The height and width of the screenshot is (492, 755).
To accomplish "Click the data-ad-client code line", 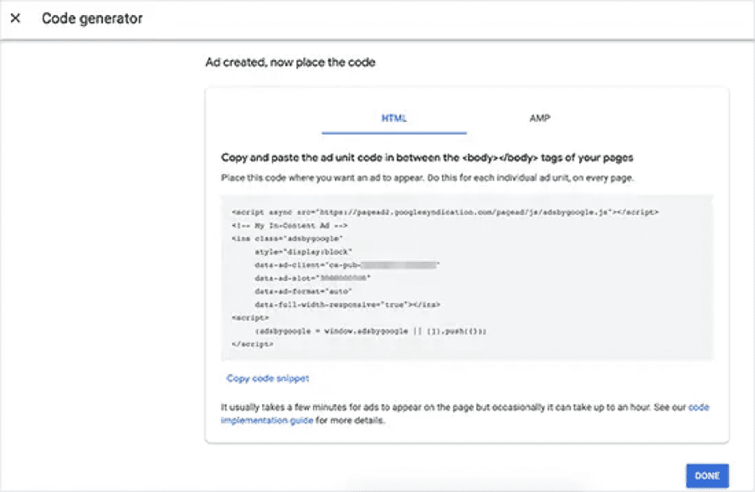I will pyautogui.click(x=347, y=264).
